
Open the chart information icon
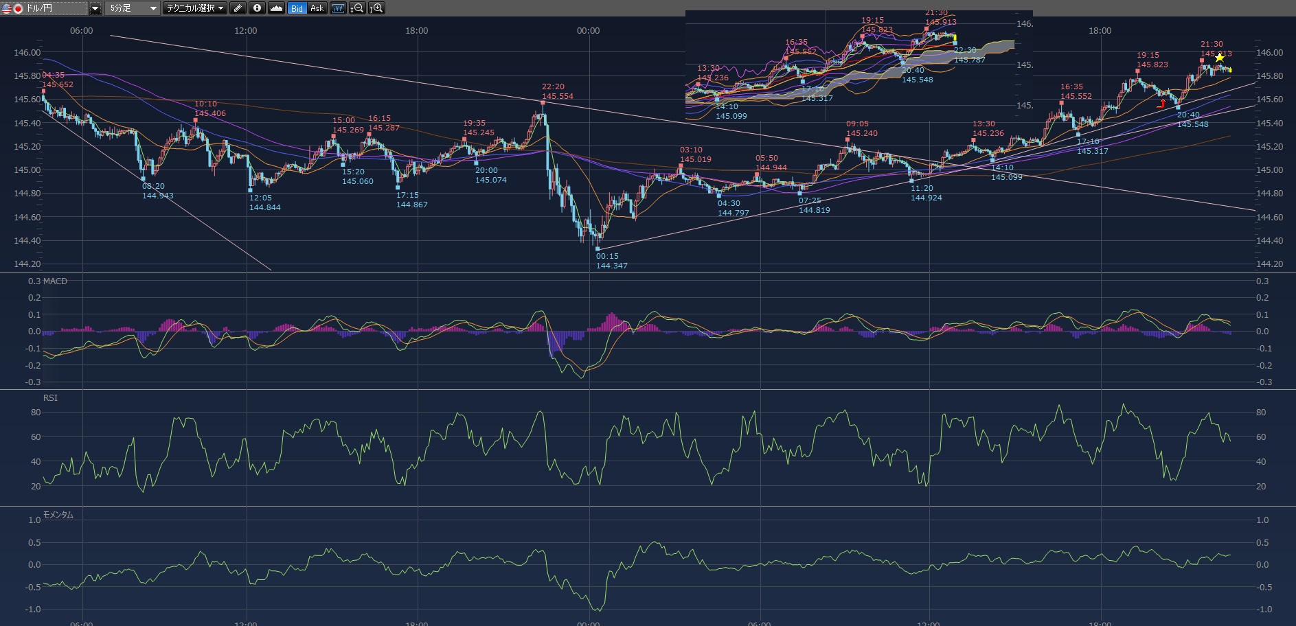point(257,8)
